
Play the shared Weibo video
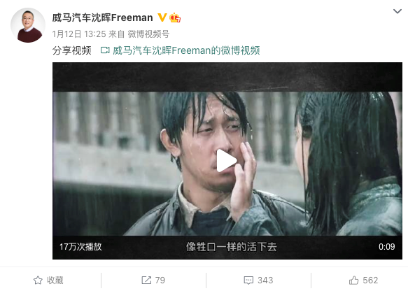point(226,161)
